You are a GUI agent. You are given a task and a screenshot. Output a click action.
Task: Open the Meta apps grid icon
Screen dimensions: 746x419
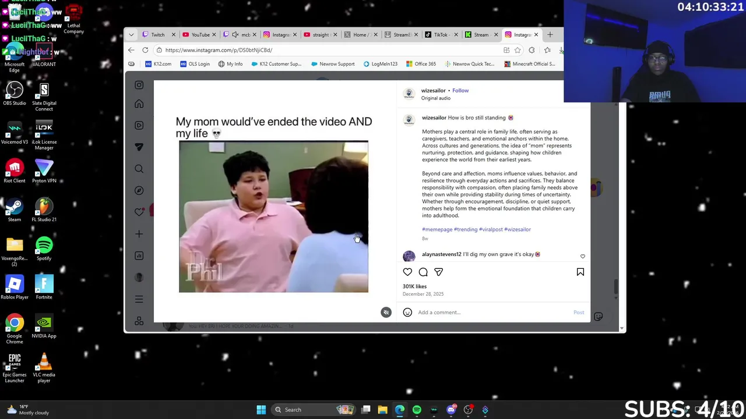139,321
